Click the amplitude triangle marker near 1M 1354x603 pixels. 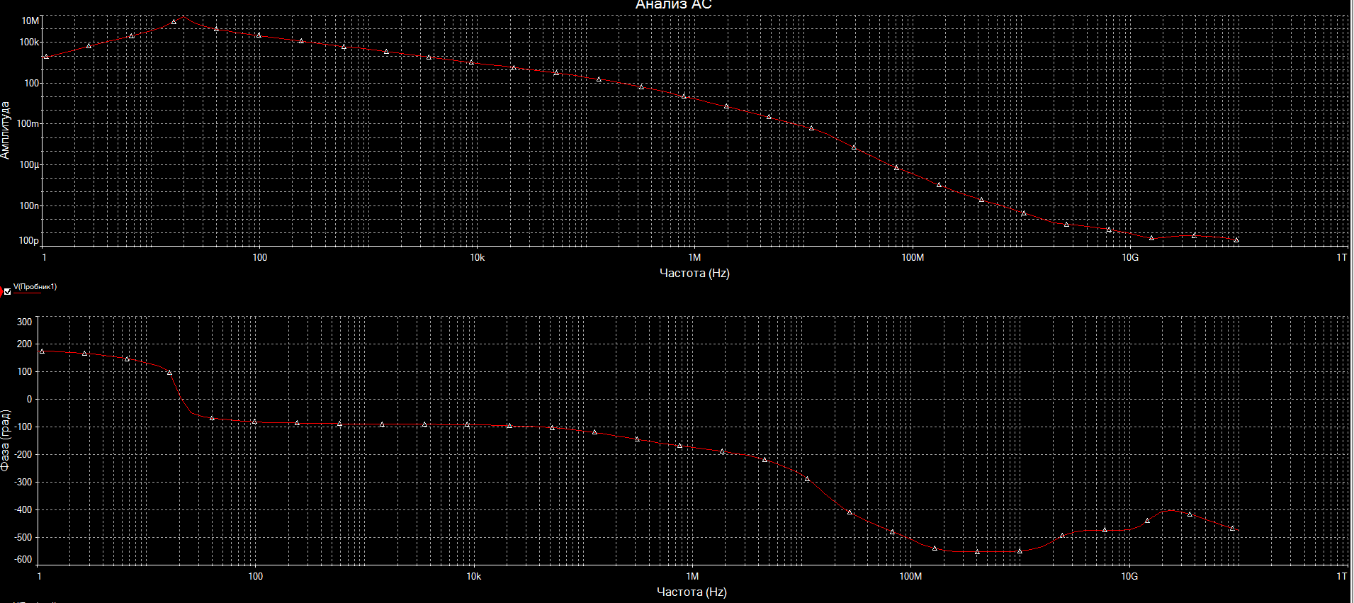pos(684,96)
